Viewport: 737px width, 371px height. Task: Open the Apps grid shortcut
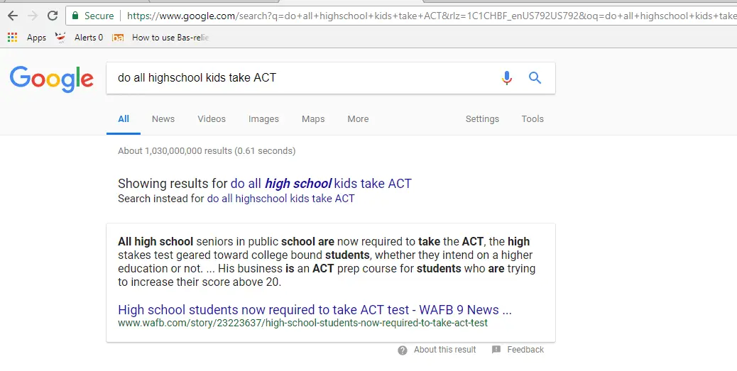[13, 38]
